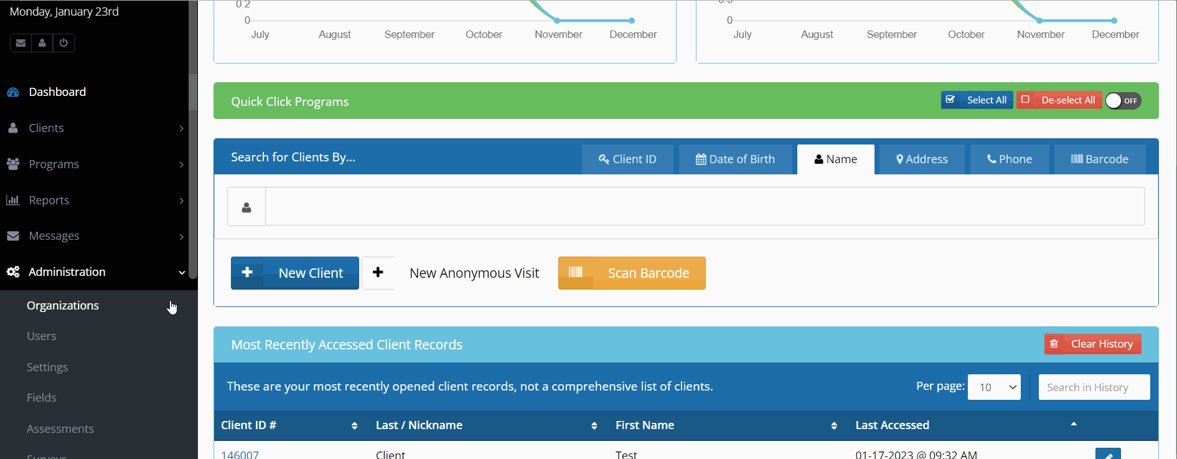This screenshot has height=459, width=1177.
Task: Click the person icon beside name search field
Action: point(246,207)
